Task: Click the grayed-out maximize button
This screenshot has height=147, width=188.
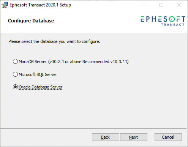Action: (161, 5)
